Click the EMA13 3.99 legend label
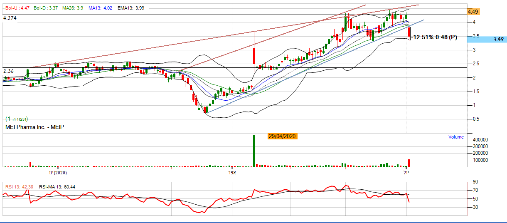Image resolution: width=507 pixels, height=223 pixels. pos(131,7)
